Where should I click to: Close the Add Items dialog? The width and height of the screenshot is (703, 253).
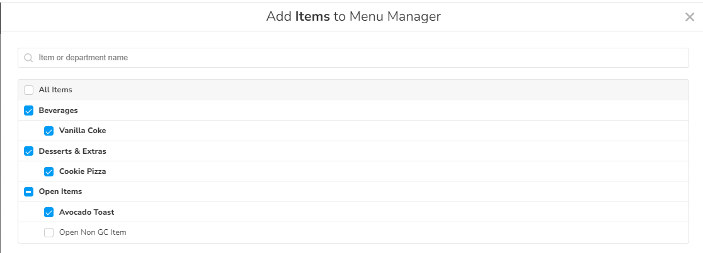689,17
